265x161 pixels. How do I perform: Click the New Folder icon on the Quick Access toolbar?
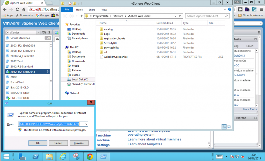tap(74, 3)
